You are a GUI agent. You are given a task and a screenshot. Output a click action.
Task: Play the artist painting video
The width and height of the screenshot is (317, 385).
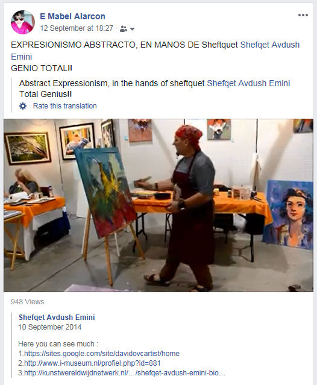click(158, 205)
